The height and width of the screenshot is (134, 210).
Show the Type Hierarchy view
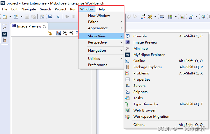click(166, 104)
